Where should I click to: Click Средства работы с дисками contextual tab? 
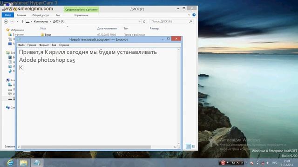point(81,9)
